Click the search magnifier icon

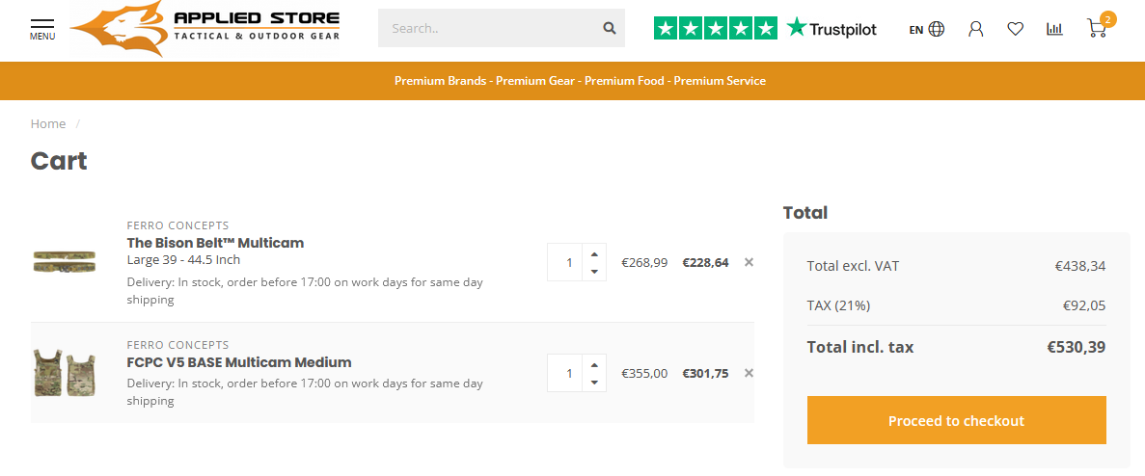coord(609,29)
